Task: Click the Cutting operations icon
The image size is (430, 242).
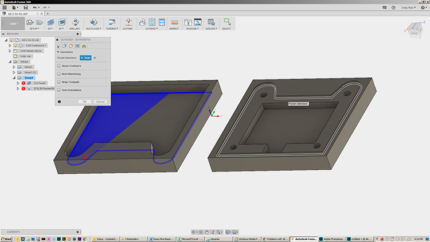Action: [128, 22]
